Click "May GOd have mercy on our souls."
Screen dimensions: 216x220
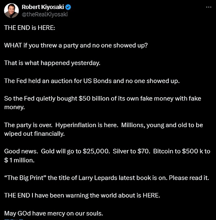point(49,214)
